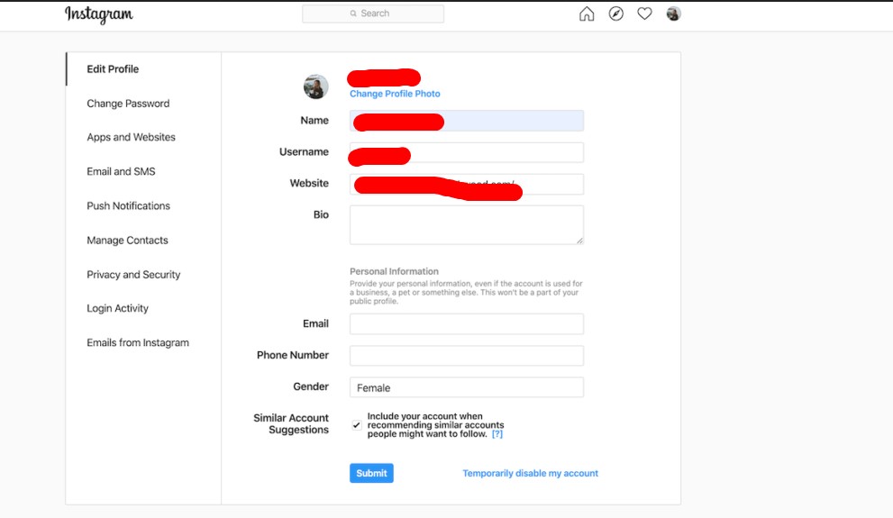Viewport: 893px width, 518px height.
Task: Click into the top Search box
Action: pyautogui.click(x=373, y=14)
